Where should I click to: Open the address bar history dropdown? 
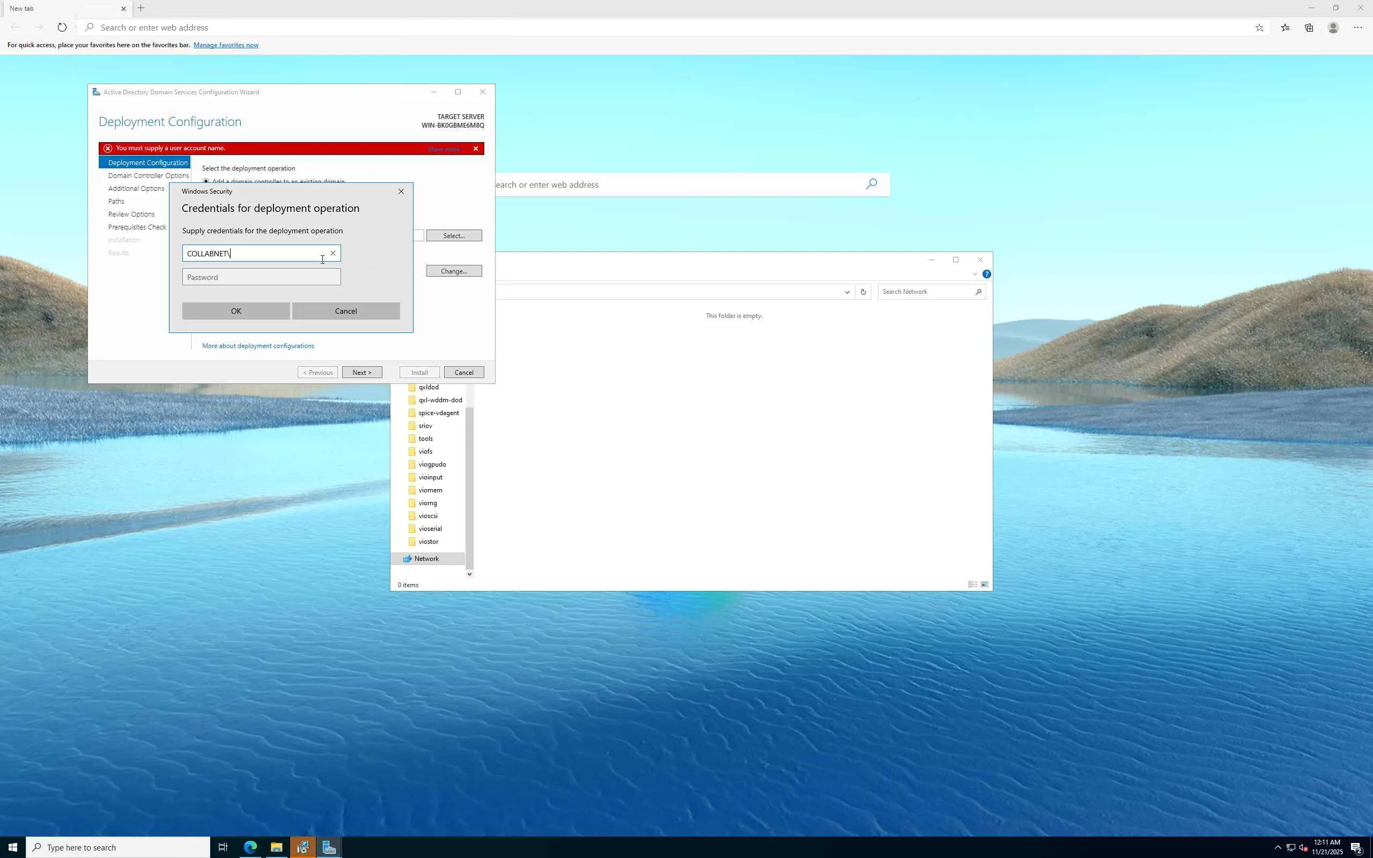pyautogui.click(x=847, y=292)
